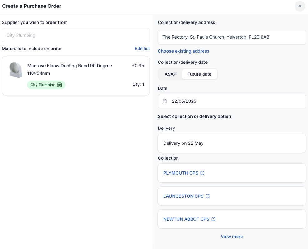Click the calendar icon in Date field

click(165, 101)
